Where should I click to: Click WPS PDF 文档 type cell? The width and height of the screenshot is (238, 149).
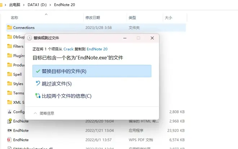(141, 140)
